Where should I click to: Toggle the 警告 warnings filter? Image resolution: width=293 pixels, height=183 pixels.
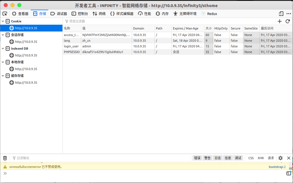[207, 158]
